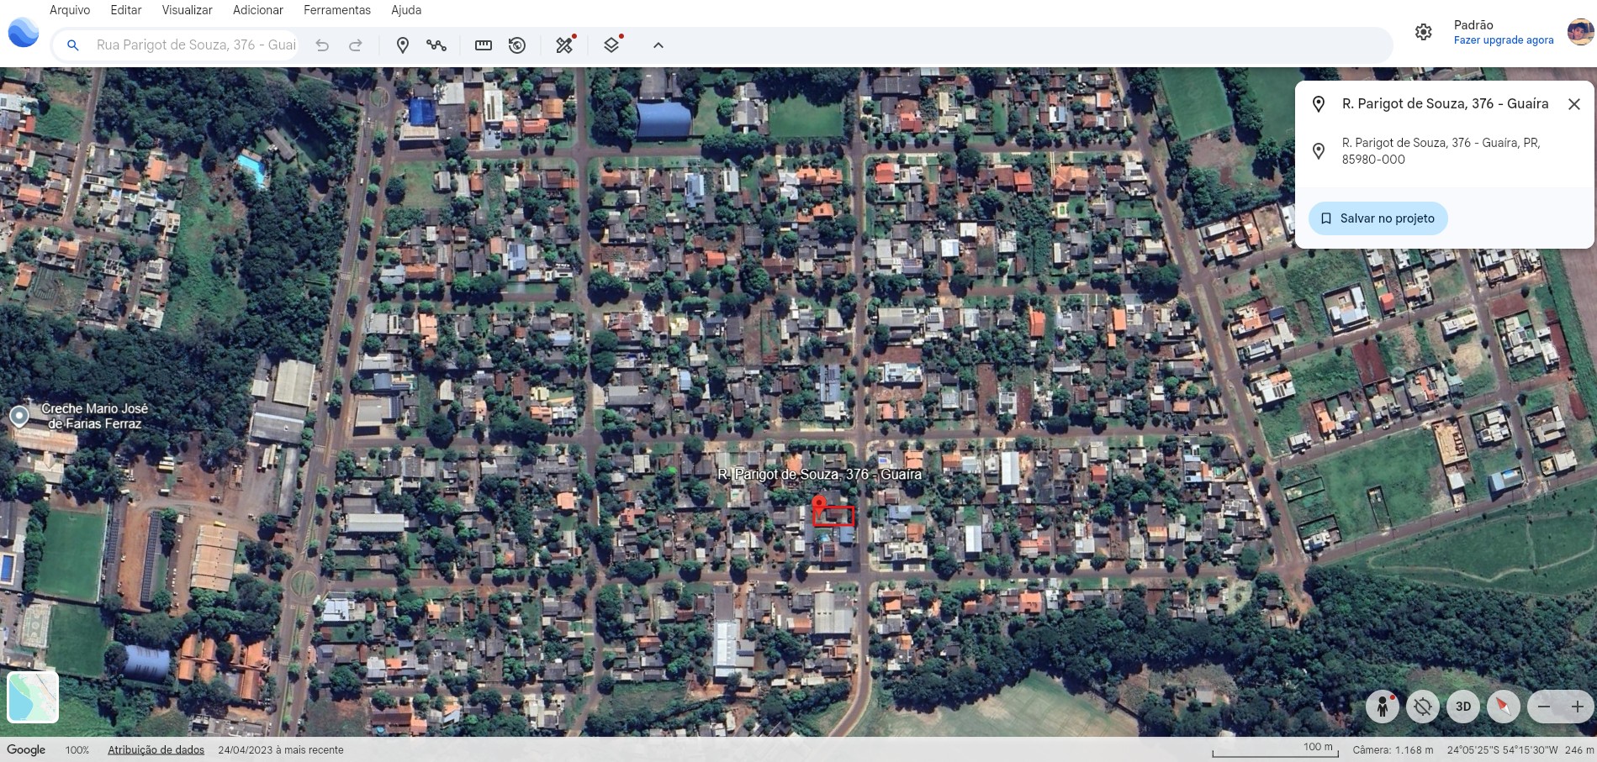Collapse the toolbar with the up chevron
The width and height of the screenshot is (1597, 762).
pos(658,45)
